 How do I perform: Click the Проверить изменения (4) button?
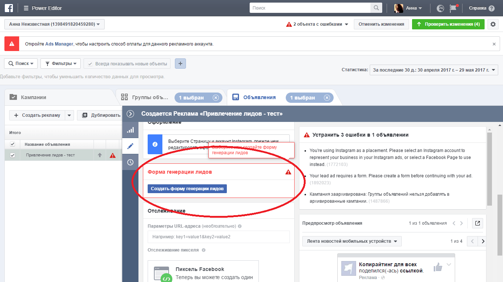point(448,24)
